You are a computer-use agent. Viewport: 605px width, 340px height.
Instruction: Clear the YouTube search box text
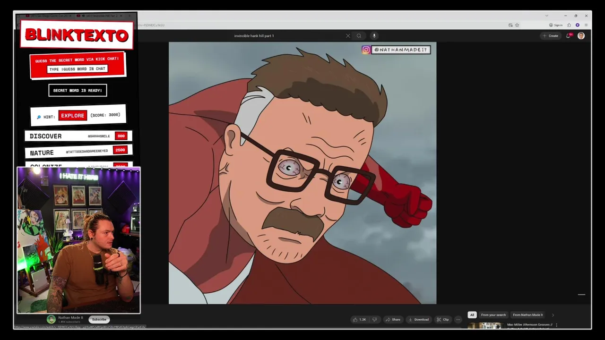348,36
